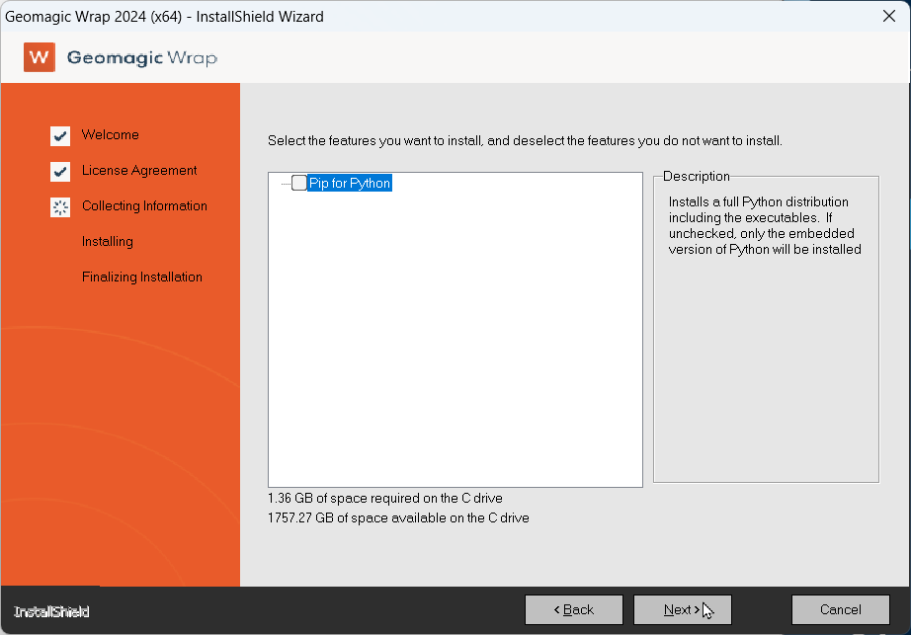Click the Geomagic Wrap header title text
This screenshot has height=635, width=911.
pos(142,58)
